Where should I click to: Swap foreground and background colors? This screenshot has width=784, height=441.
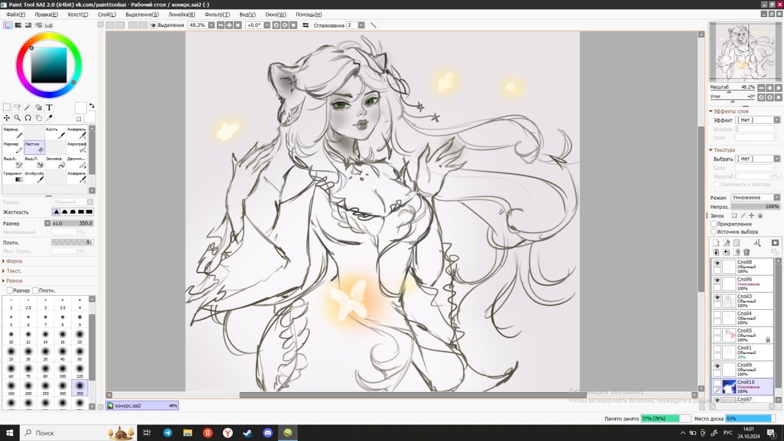point(91,105)
